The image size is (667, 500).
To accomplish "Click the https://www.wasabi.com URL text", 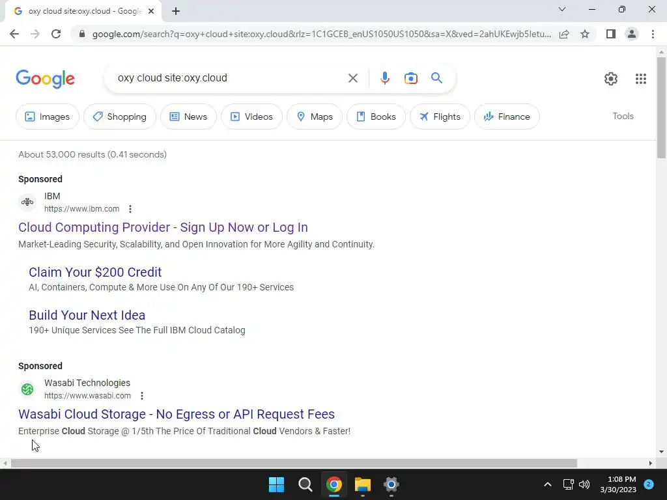I will tap(88, 396).
